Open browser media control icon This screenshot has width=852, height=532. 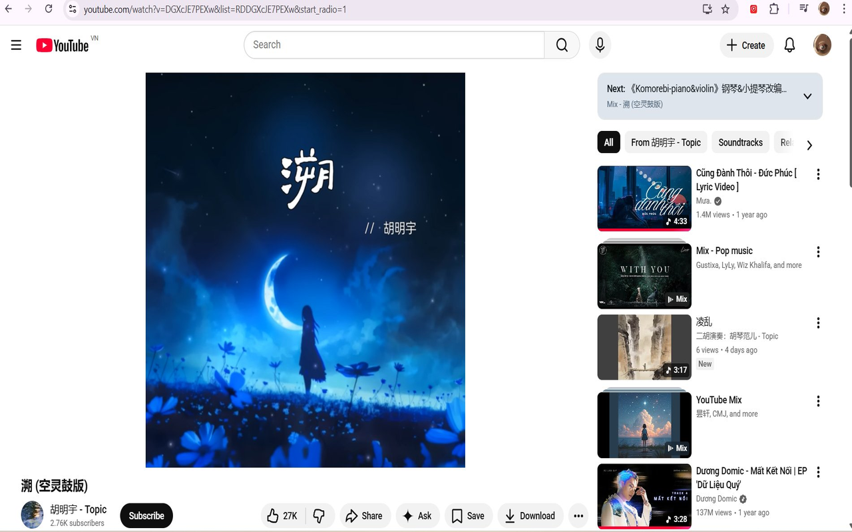coord(804,9)
